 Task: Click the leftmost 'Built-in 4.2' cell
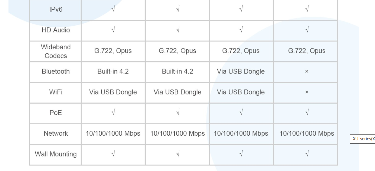(113, 71)
